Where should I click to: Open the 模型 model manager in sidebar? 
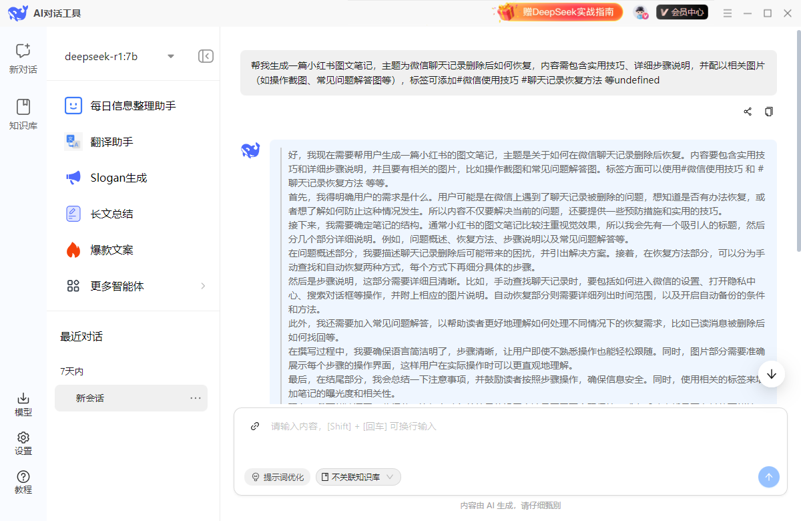coord(23,405)
